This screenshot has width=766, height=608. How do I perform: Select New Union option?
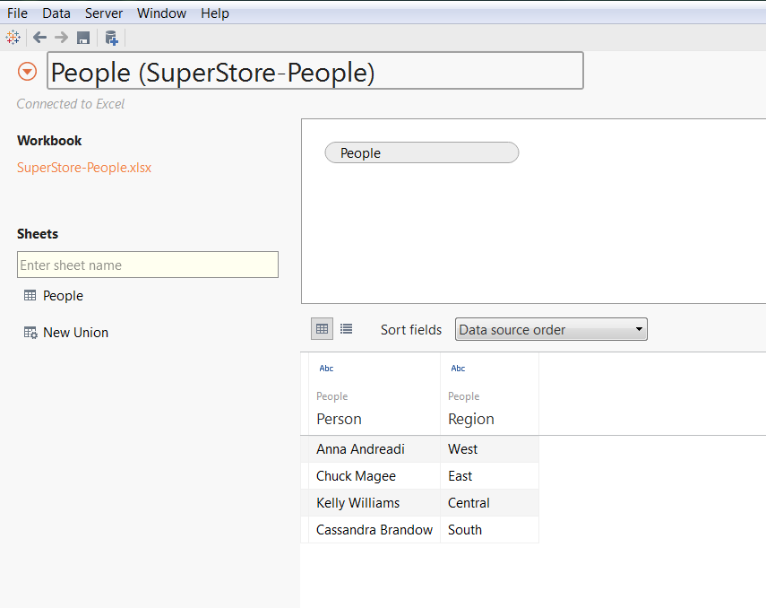[x=76, y=332]
